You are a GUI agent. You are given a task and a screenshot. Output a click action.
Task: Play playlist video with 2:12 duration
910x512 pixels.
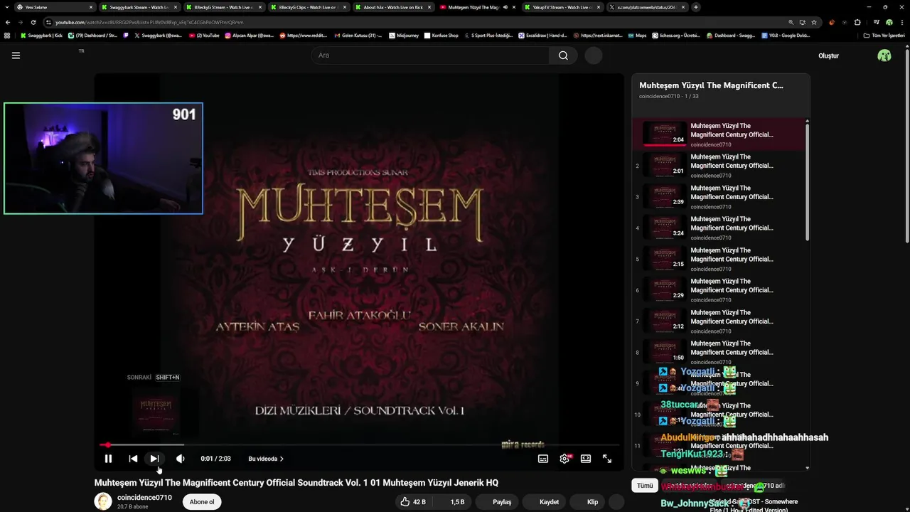[x=719, y=321]
